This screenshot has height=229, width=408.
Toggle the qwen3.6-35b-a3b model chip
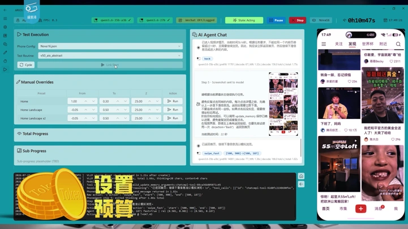(113, 20)
